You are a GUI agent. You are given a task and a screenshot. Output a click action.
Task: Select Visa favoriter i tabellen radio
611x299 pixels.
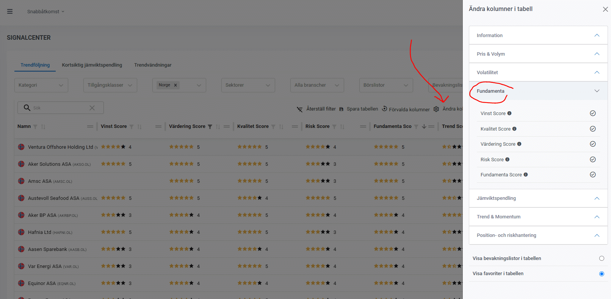coord(602,274)
